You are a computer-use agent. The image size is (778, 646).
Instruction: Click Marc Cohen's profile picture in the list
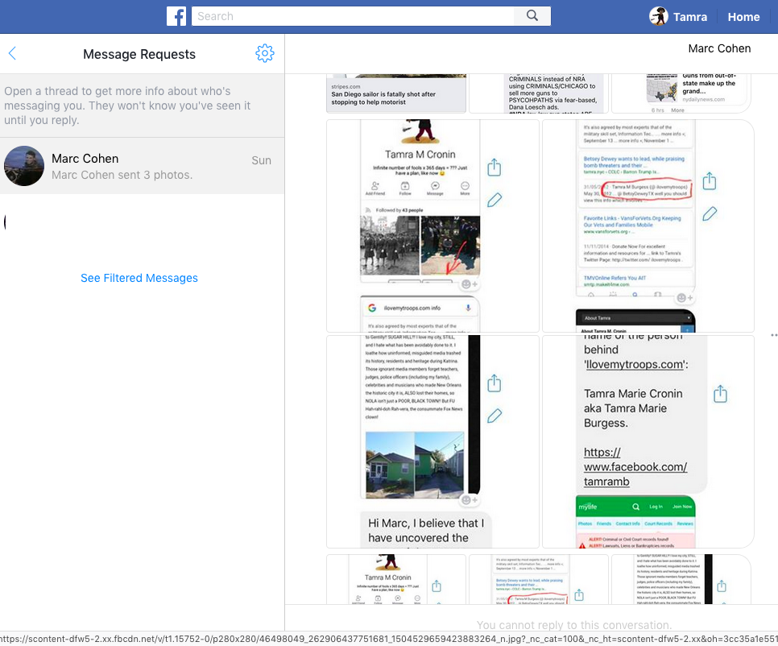pos(24,166)
